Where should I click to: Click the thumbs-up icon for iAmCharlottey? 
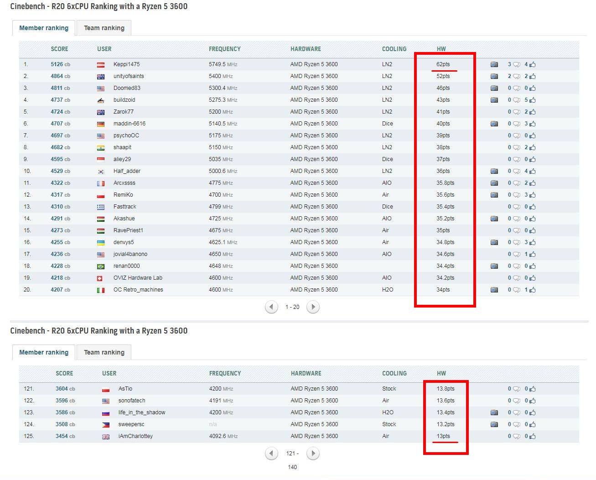[x=533, y=436]
